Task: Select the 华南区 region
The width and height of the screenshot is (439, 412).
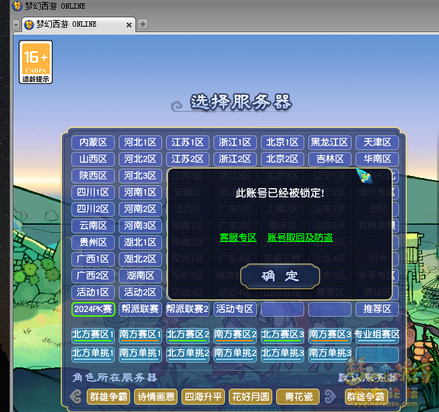Action: (x=377, y=159)
